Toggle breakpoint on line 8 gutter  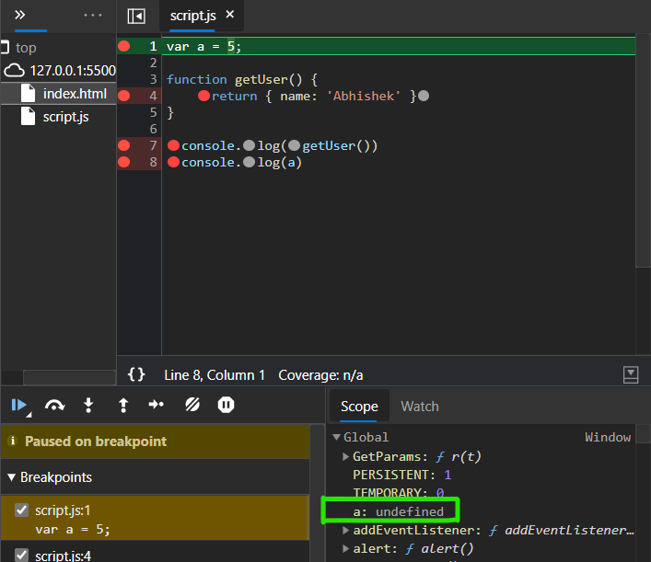pos(123,162)
